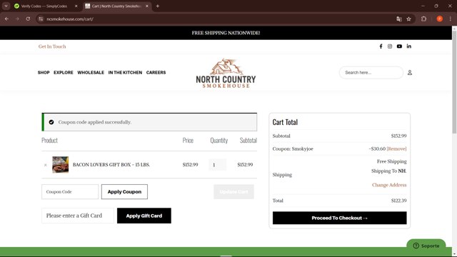Remove the Smokyjoe coupon

[x=396, y=148]
